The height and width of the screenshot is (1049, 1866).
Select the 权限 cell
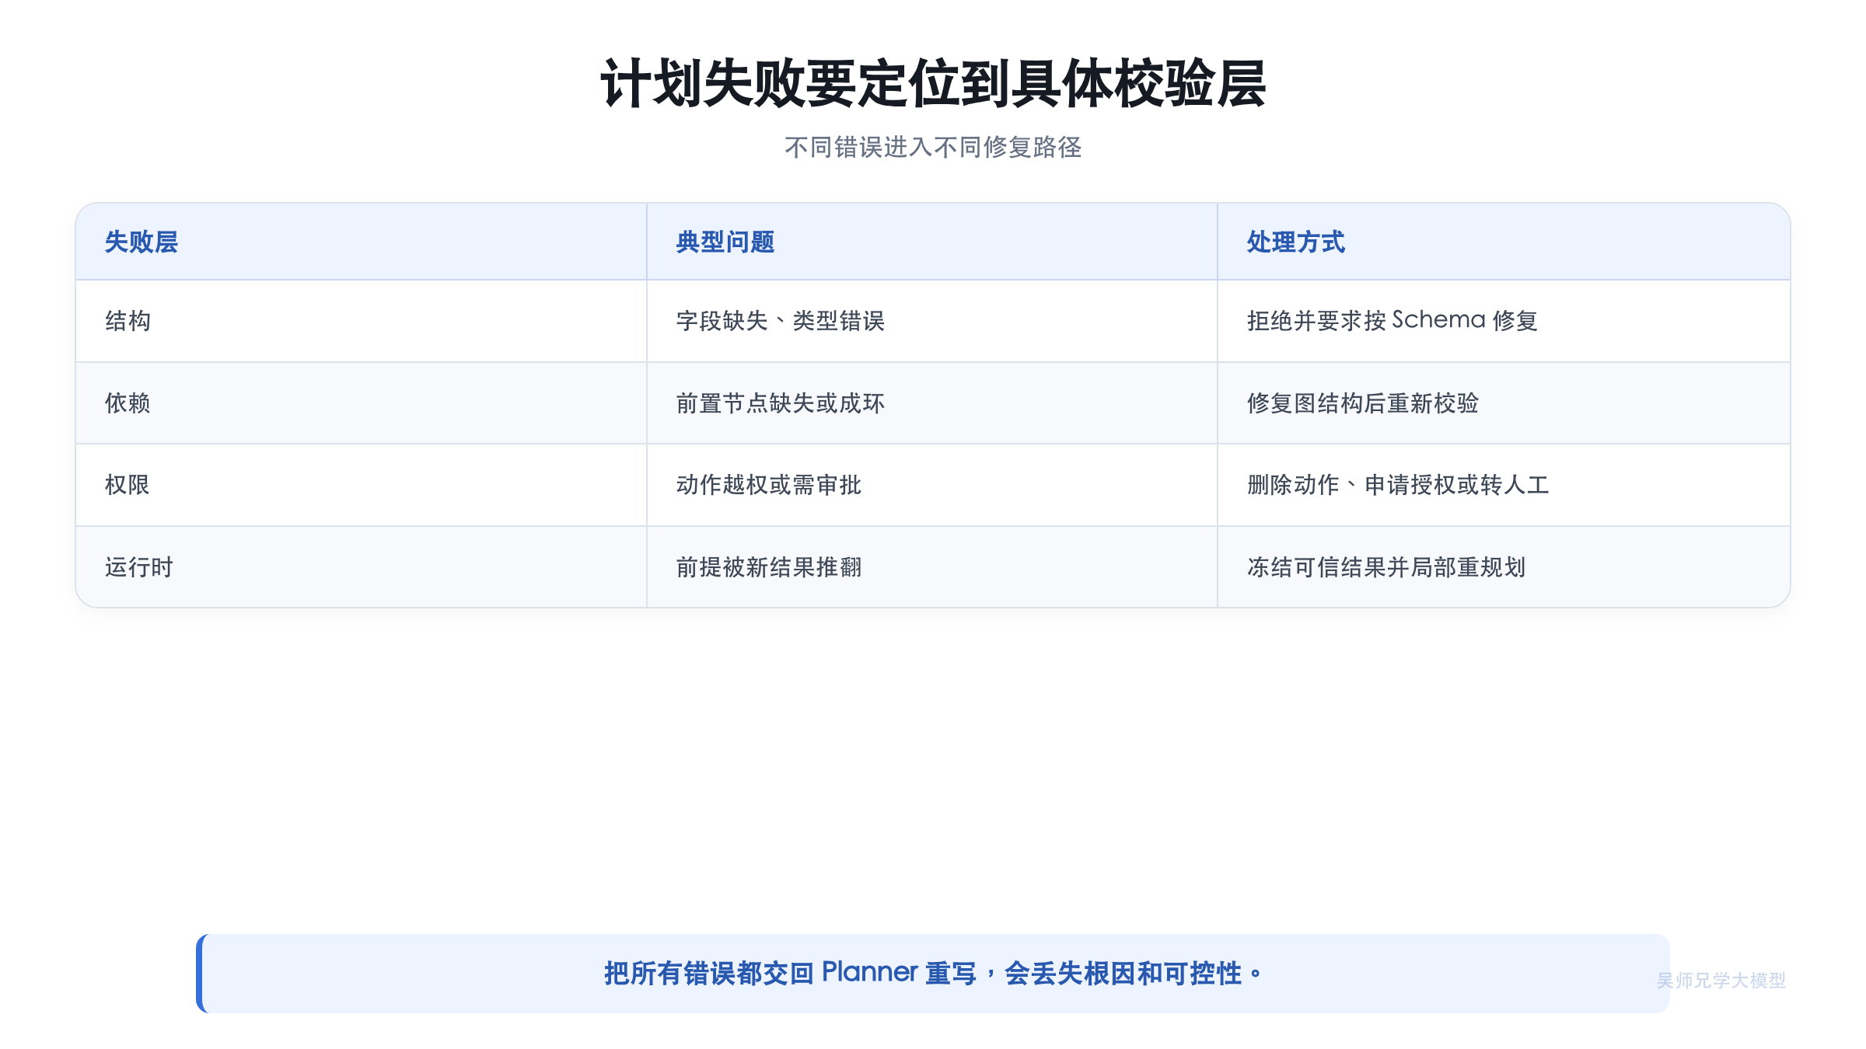[x=361, y=485]
